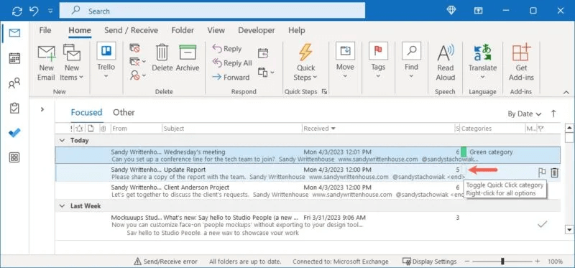
Task: Click the Undo arrow in title bar
Action: 34,11
